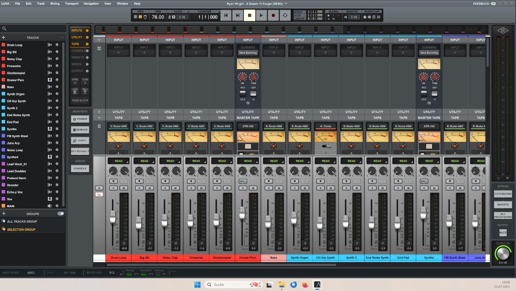This screenshot has width=516, height=291.
Task: Click the bus arrow icon next to Drums+Perc
Action: (x=50, y=80)
